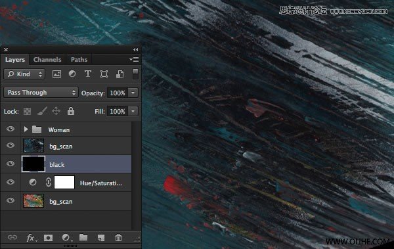Click the Fill label
The height and width of the screenshot is (249, 394).
[x=100, y=111]
